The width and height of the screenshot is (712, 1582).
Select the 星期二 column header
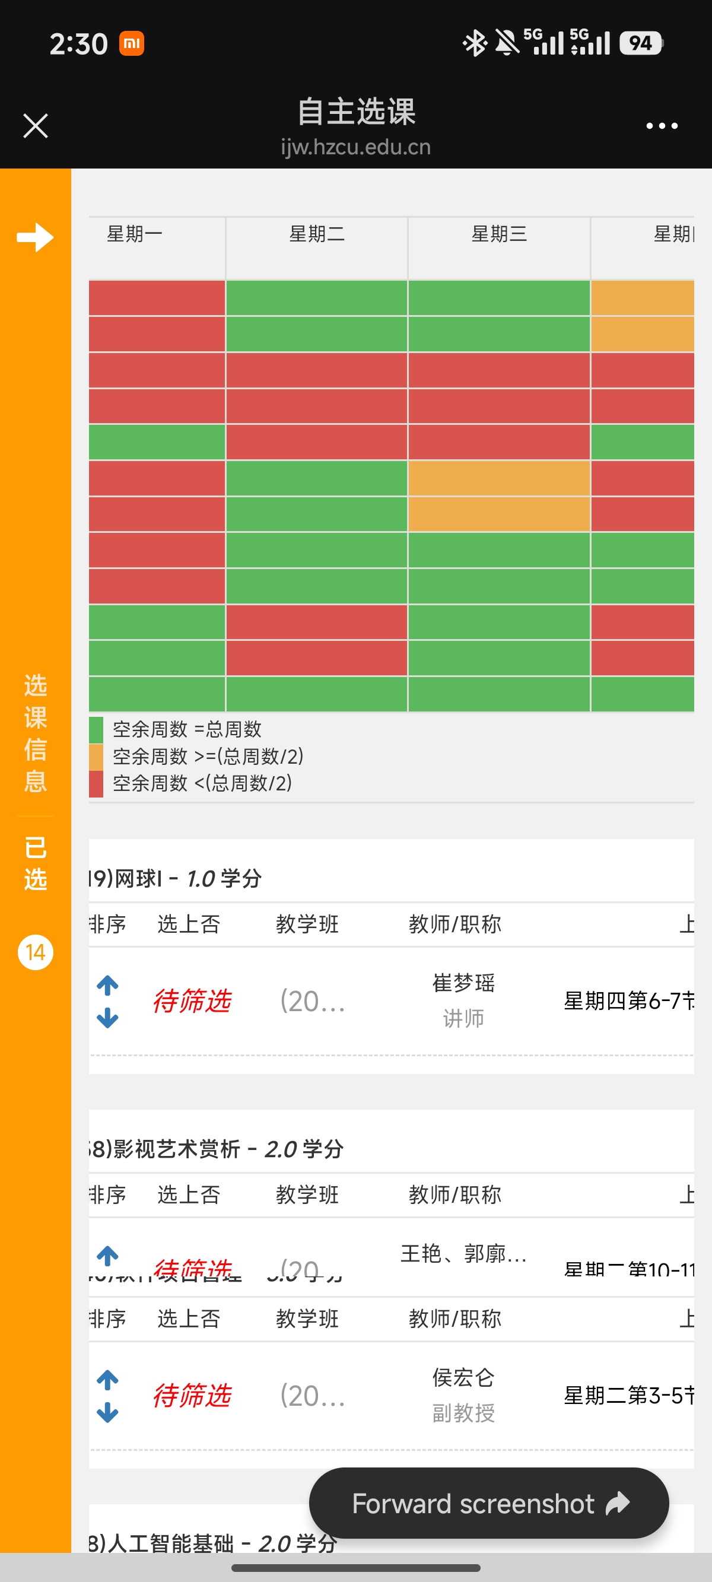point(317,234)
